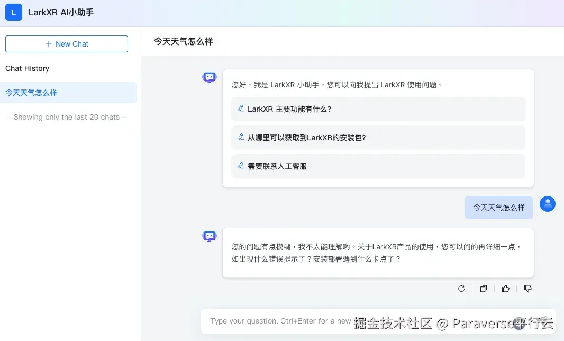Click the Chat History heading
564x341 pixels.
pos(27,68)
